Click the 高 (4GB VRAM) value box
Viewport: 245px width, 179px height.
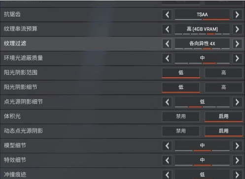(x=202, y=29)
